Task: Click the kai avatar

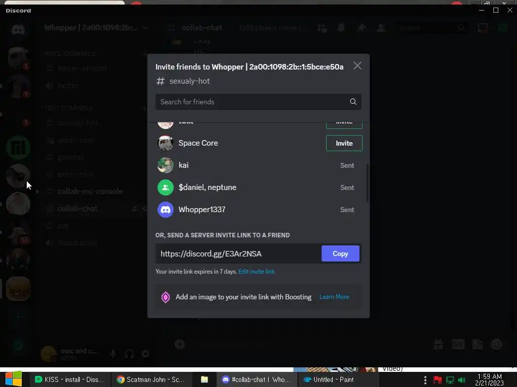Action: click(x=166, y=165)
